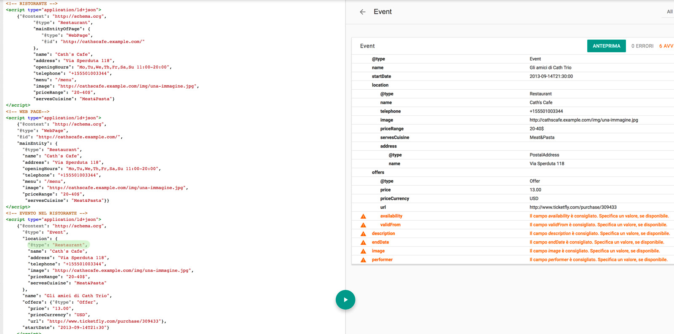Click the 'Via Sperduta 118' result value
Screen dimensions: 674x334
coord(547,163)
